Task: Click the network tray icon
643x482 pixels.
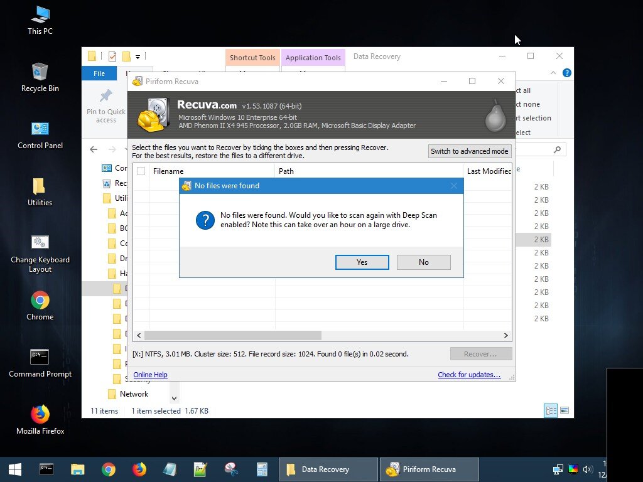Action: coord(558,469)
